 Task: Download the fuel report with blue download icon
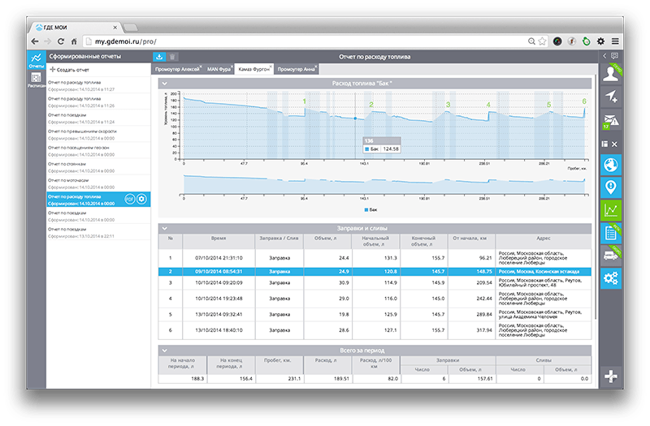(159, 57)
